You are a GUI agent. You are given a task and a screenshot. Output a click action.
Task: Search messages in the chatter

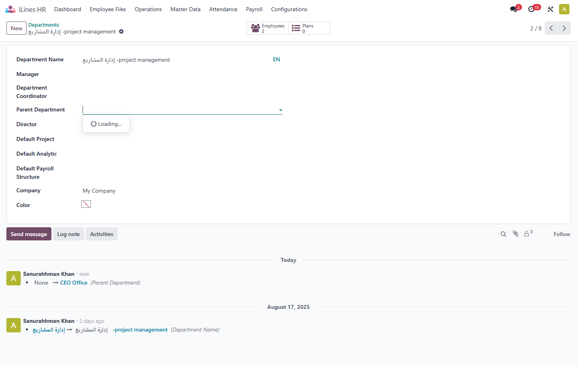[x=503, y=234]
